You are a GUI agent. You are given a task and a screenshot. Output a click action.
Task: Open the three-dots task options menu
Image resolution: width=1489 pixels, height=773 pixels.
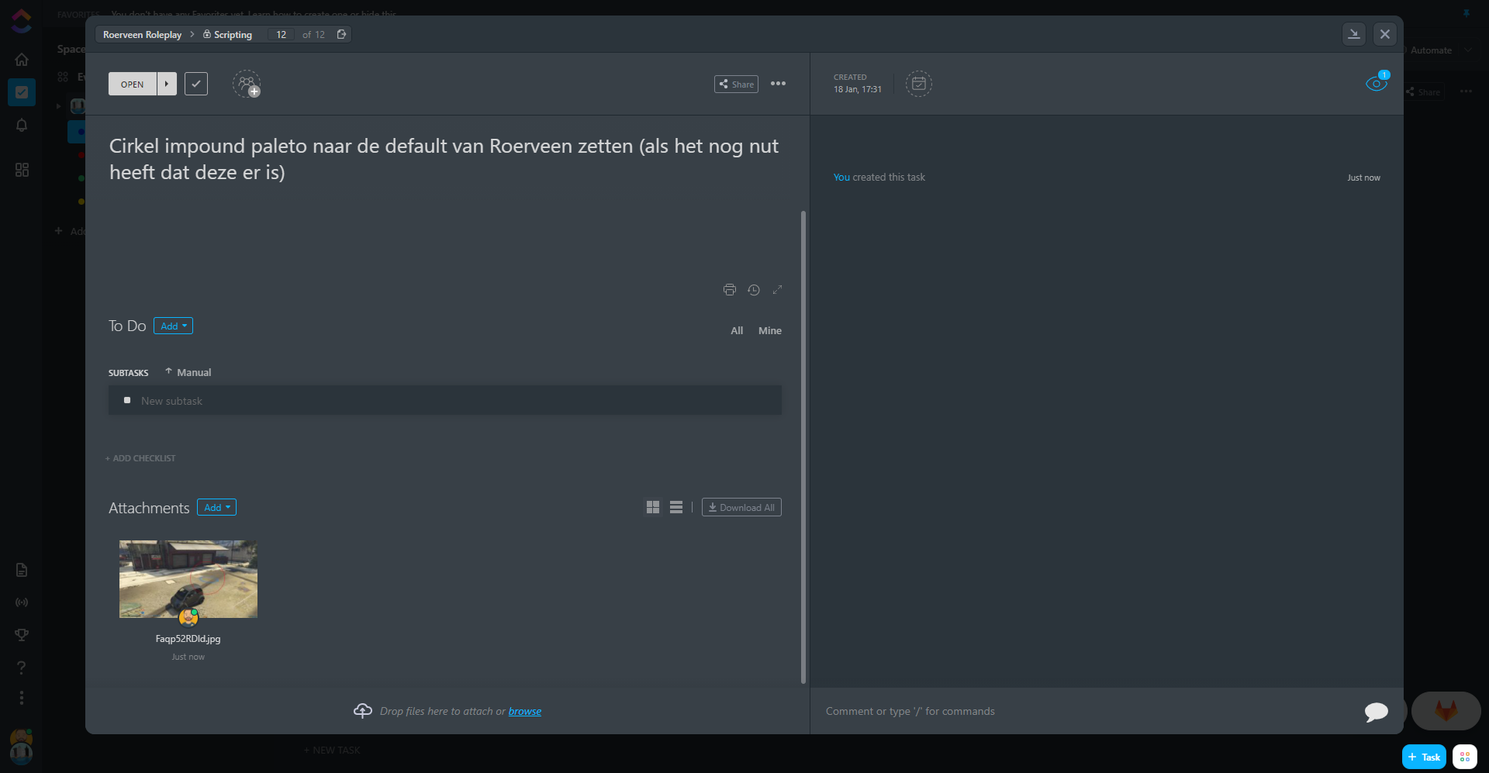[x=778, y=84]
